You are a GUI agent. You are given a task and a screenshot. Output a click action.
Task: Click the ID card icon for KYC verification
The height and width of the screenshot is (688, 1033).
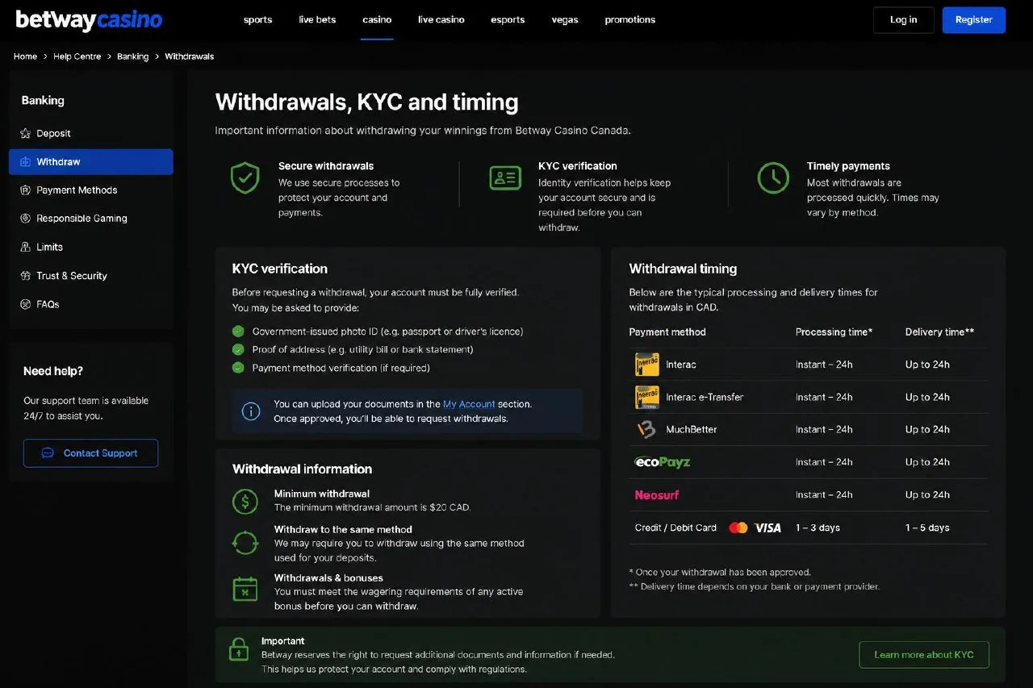(505, 177)
